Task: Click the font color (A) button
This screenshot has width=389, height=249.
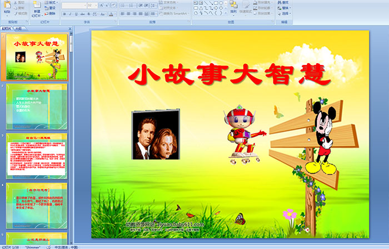Action: [x=111, y=14]
